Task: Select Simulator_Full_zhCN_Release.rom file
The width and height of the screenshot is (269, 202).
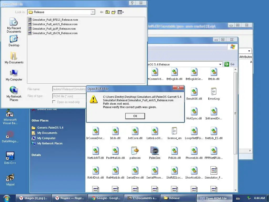Action: pos(53,33)
